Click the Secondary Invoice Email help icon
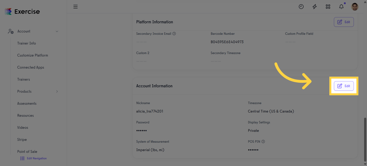The height and width of the screenshot is (166, 367). point(174,34)
